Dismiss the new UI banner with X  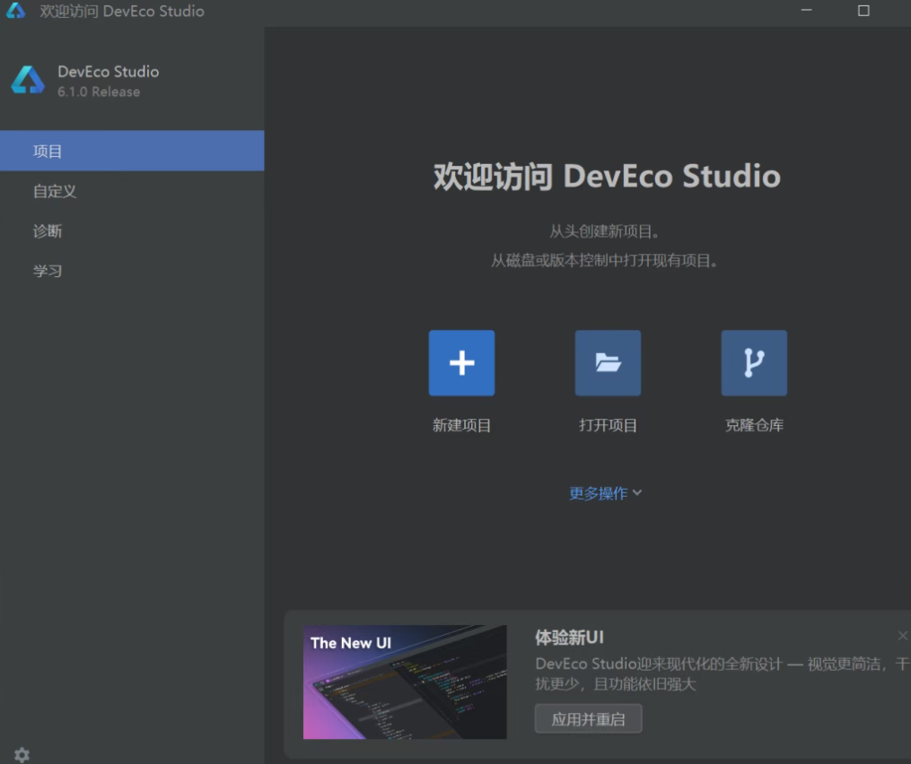[902, 636]
